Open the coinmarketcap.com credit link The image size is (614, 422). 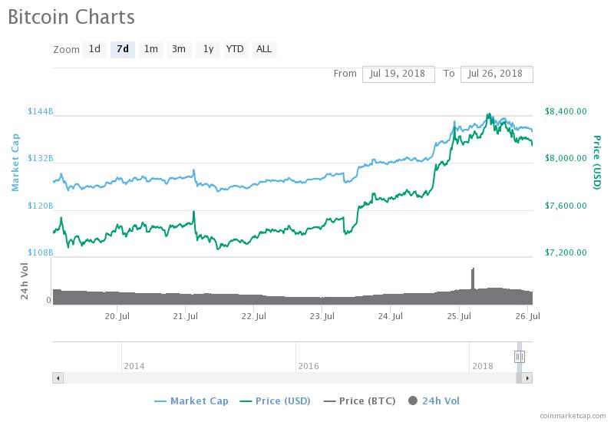click(573, 416)
